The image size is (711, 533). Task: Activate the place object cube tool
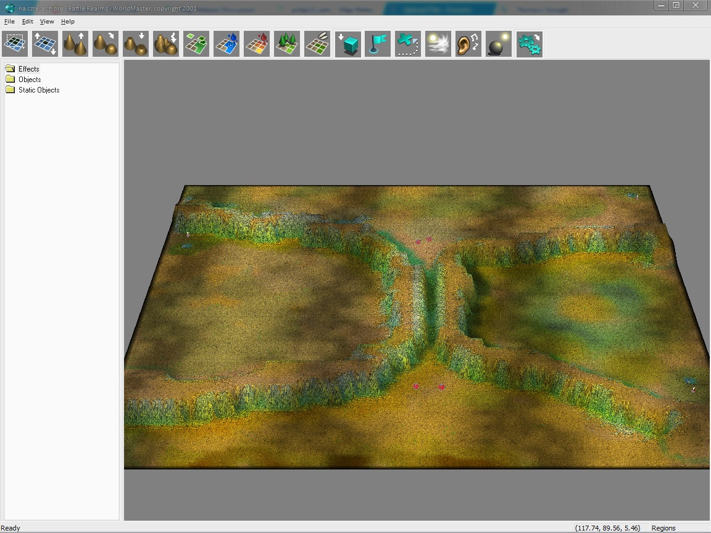(x=348, y=44)
